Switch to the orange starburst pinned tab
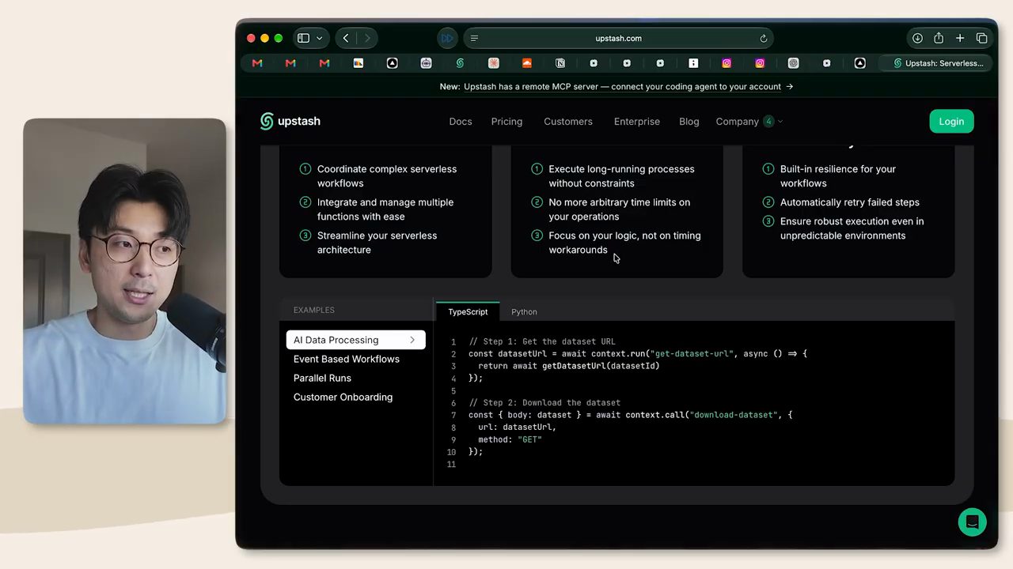 tap(494, 63)
